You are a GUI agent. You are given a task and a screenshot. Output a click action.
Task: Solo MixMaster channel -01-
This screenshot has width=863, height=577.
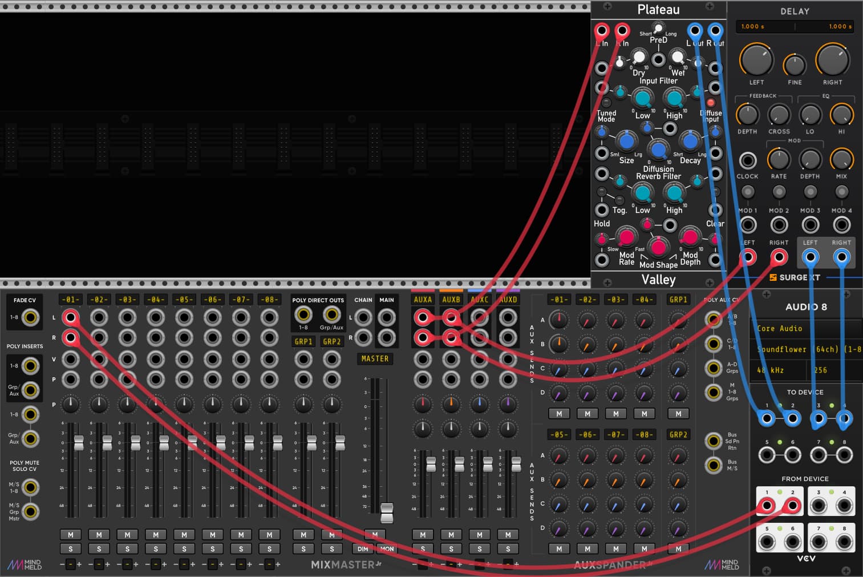[x=70, y=548]
